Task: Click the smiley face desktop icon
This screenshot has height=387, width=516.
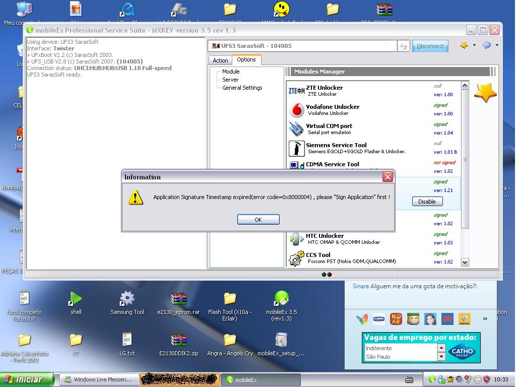Action: pos(282,9)
